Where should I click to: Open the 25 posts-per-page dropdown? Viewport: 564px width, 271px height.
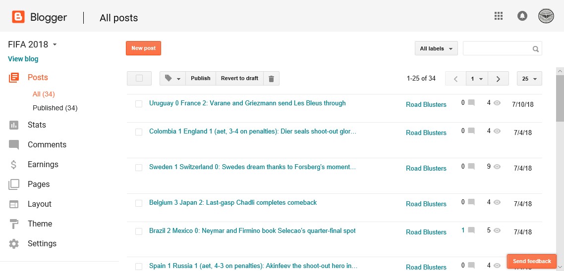tap(529, 79)
